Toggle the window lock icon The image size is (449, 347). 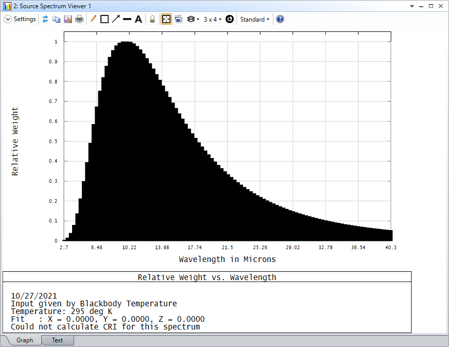152,19
